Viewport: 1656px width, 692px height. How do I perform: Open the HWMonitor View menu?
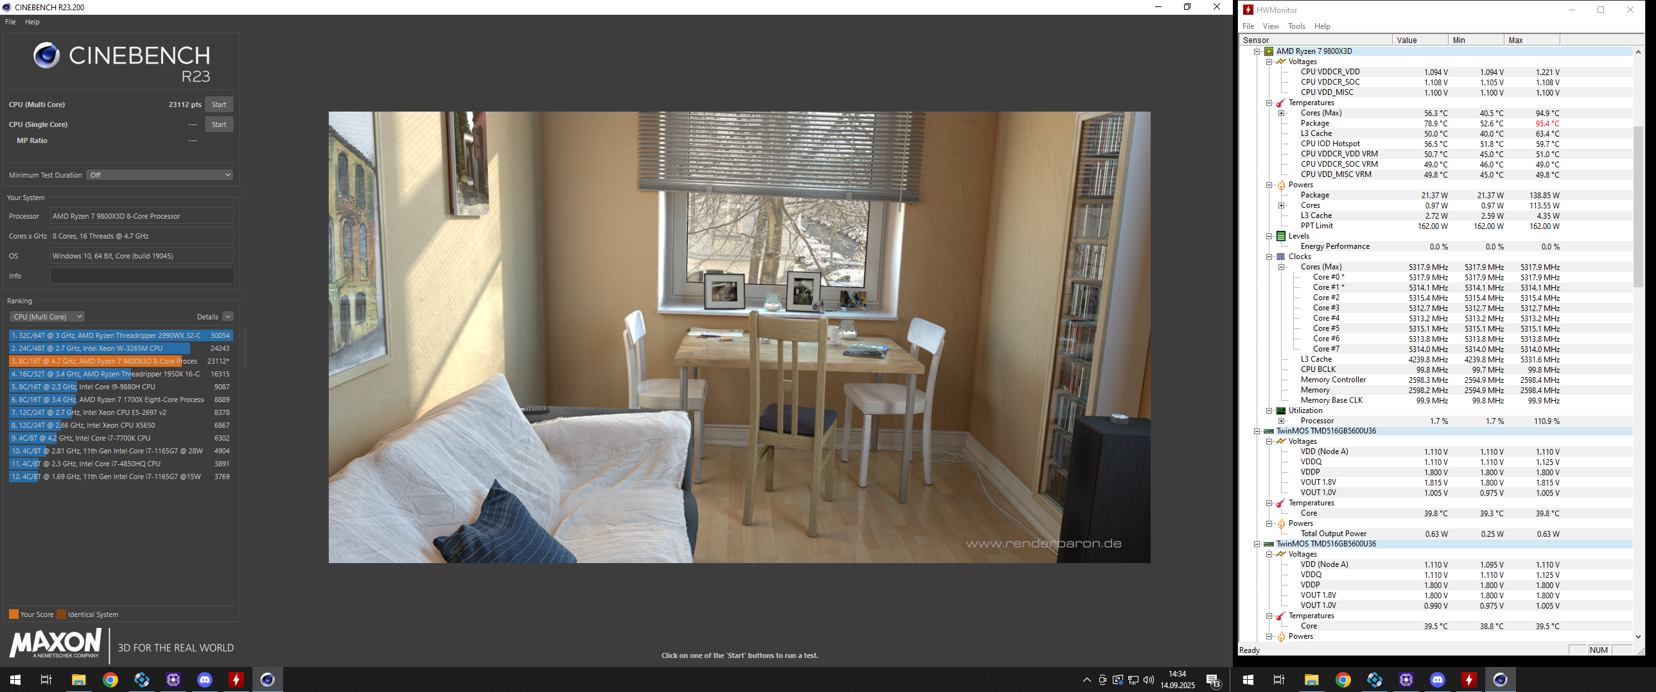pyautogui.click(x=1271, y=26)
